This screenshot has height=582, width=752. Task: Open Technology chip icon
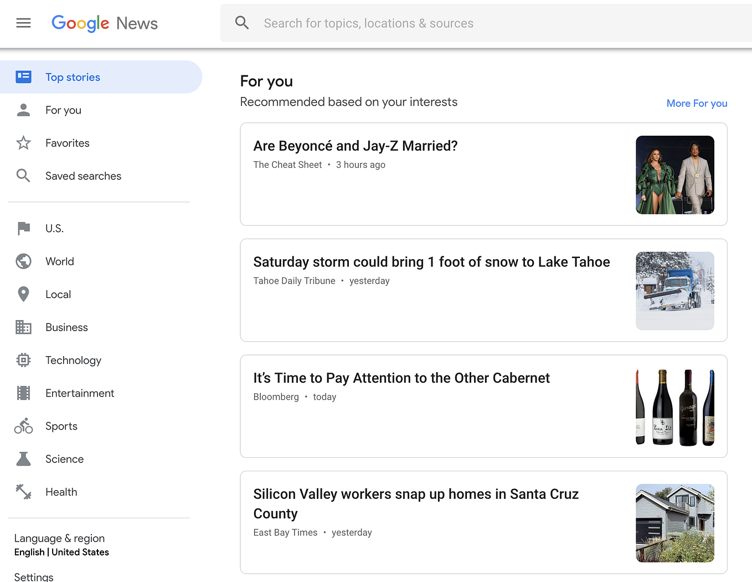(x=23, y=360)
